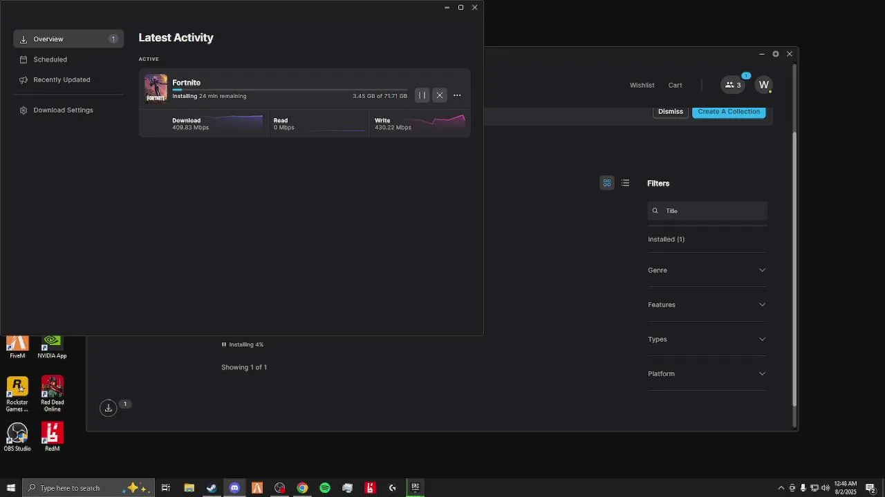Open the Windows Start menu
Image resolution: width=885 pixels, height=497 pixels.
pyautogui.click(x=11, y=488)
